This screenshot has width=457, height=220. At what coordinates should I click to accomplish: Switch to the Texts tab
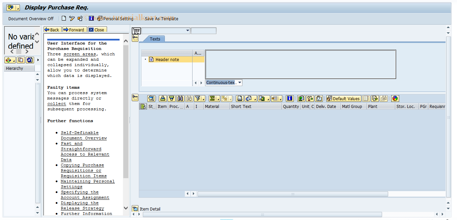155,39
